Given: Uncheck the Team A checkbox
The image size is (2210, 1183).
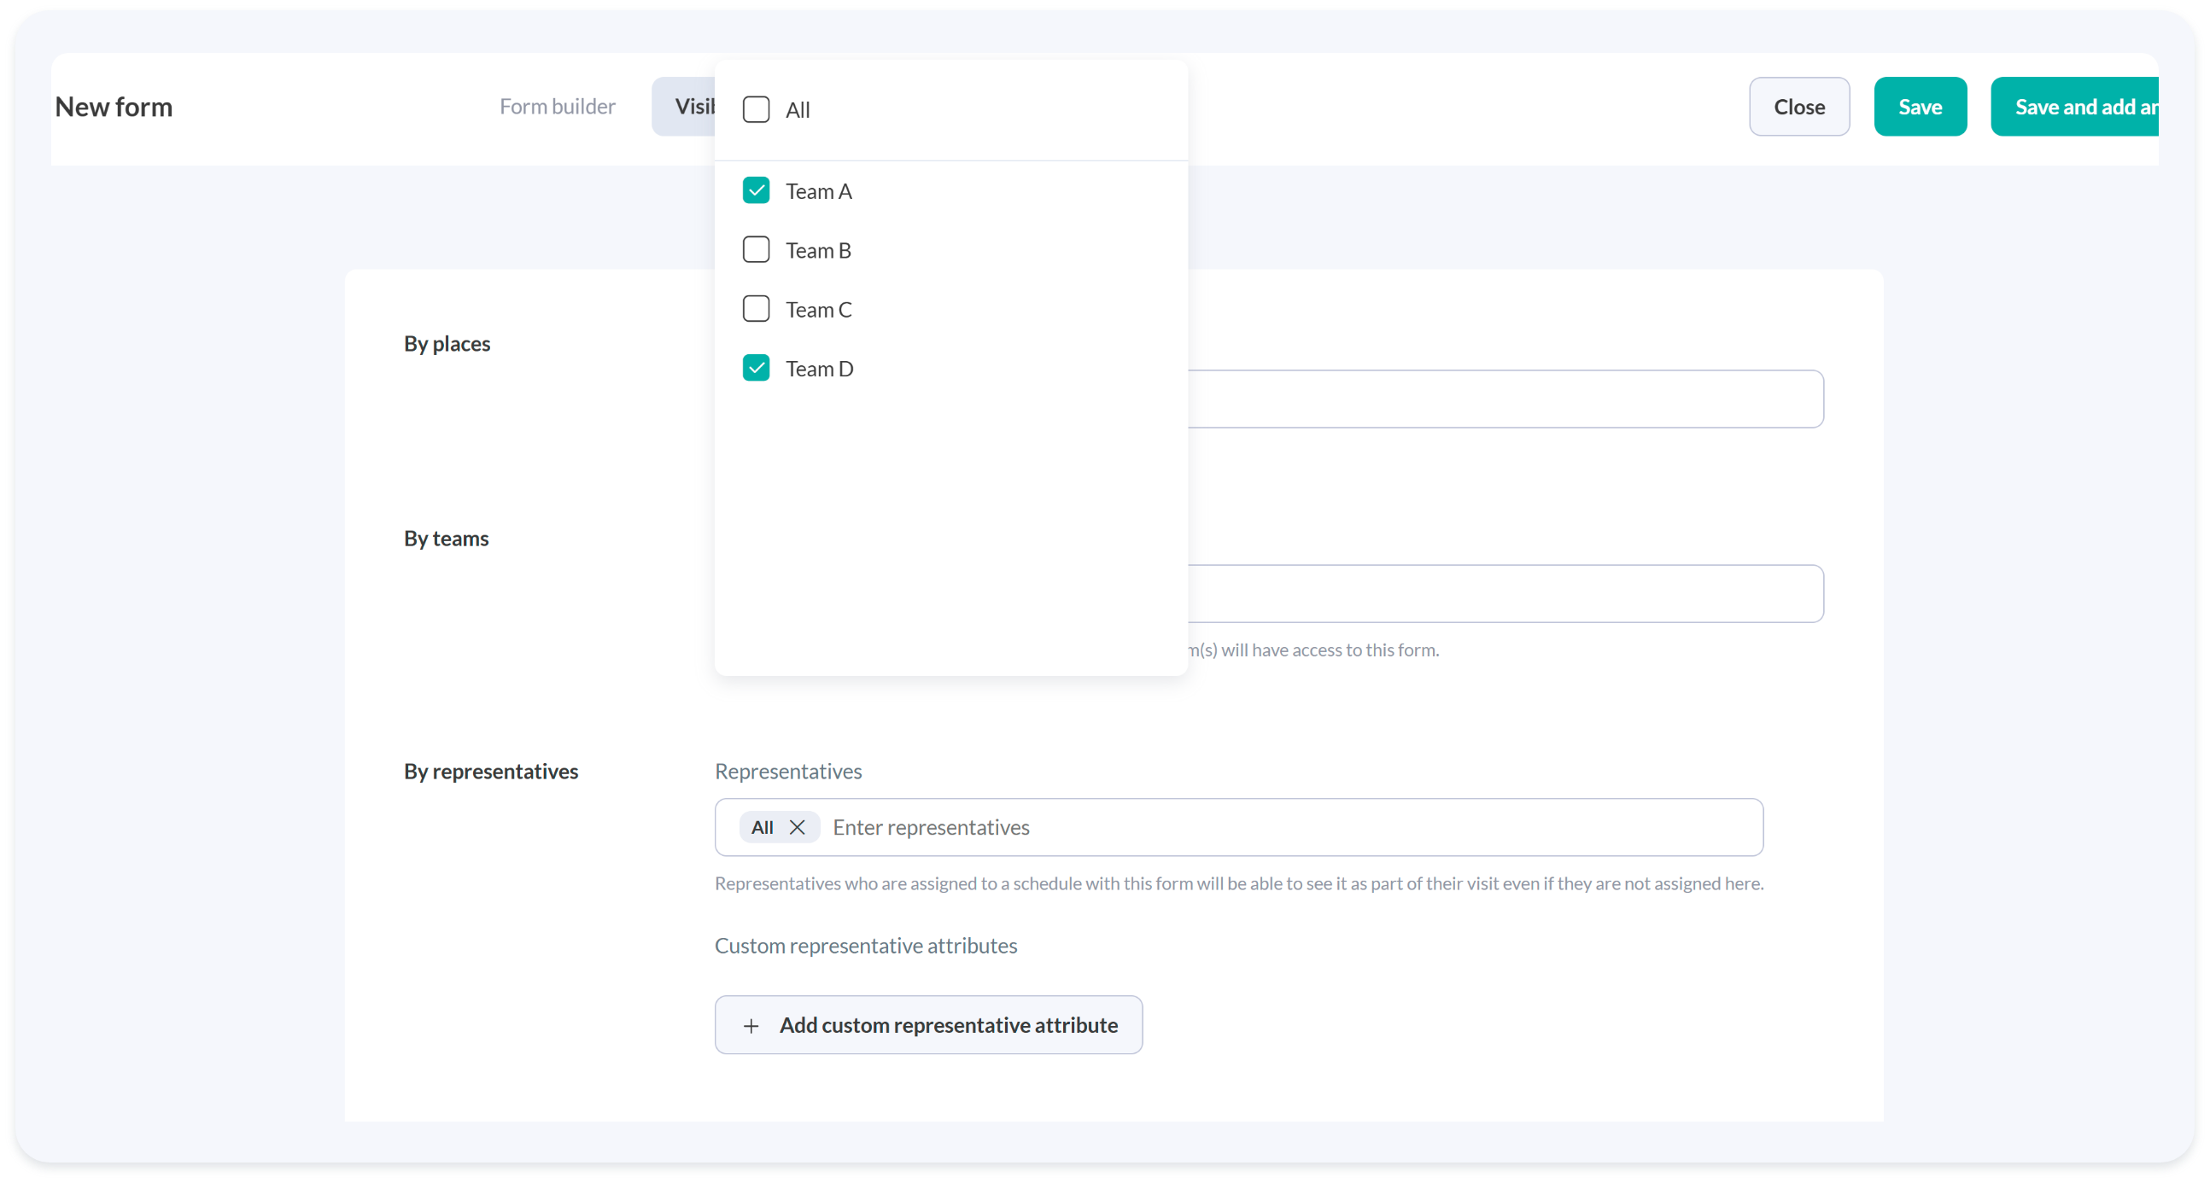Looking at the screenshot, I should [x=756, y=190].
